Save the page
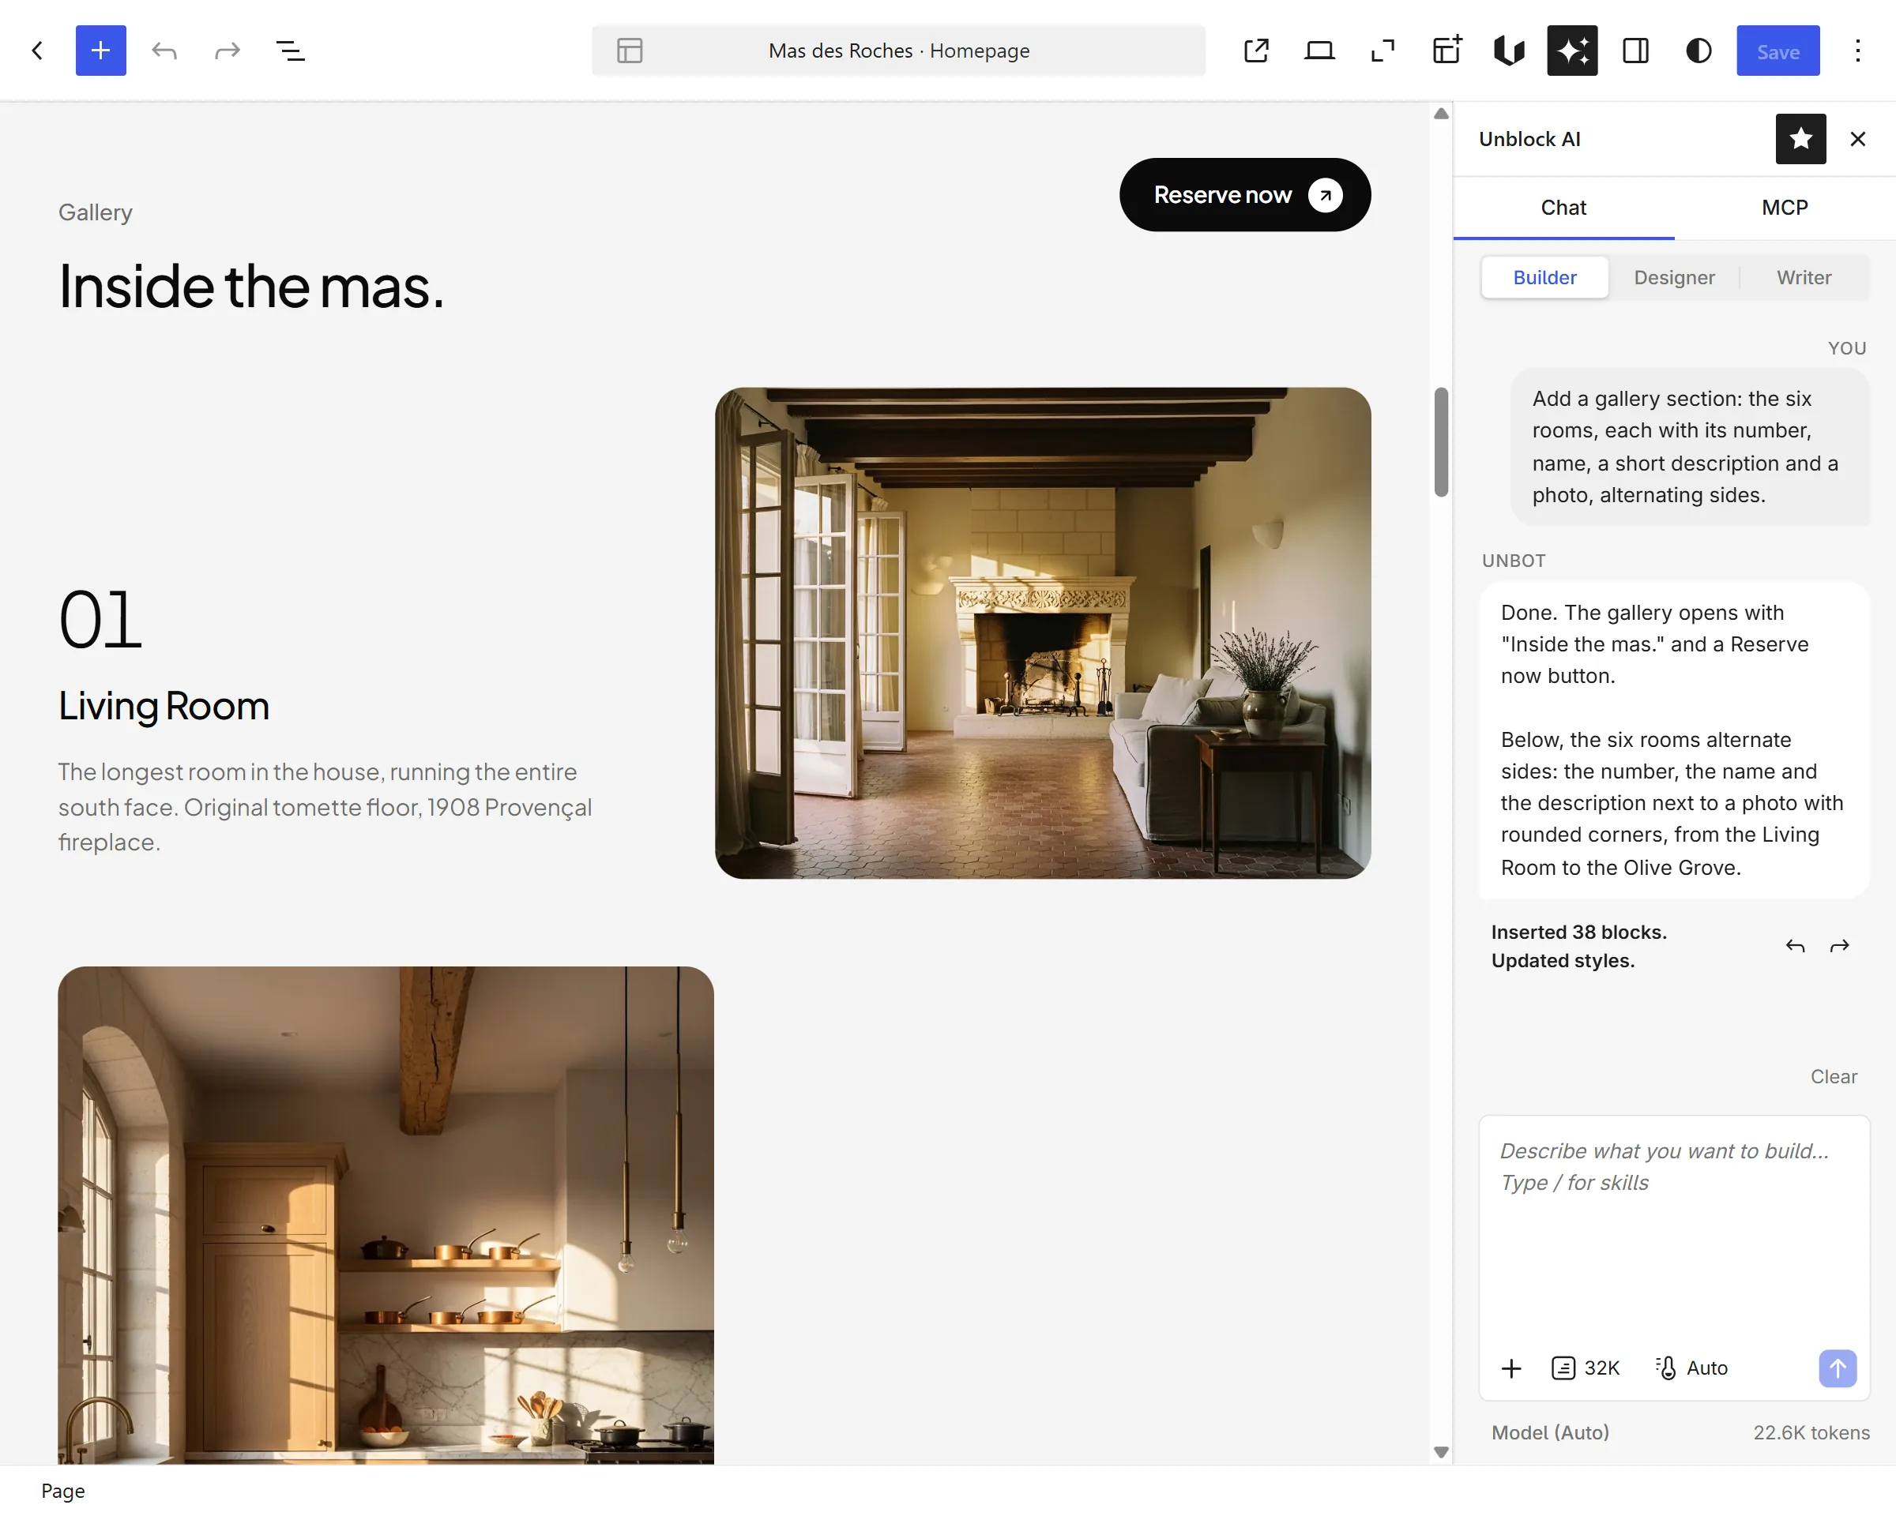The height and width of the screenshot is (1516, 1896). [x=1778, y=51]
